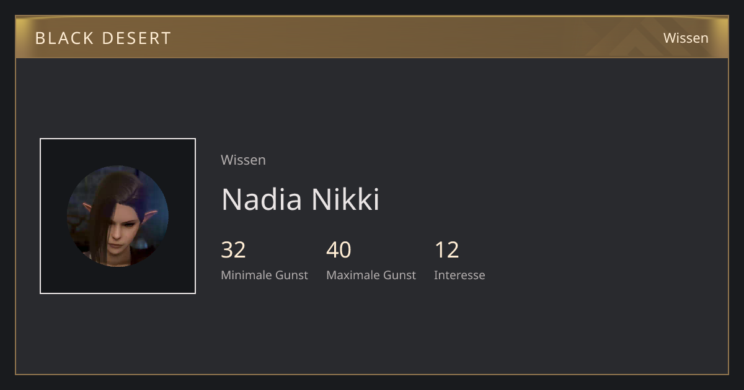The height and width of the screenshot is (390, 744).
Task: Select the Maximale Gunst label
Action: [371, 275]
